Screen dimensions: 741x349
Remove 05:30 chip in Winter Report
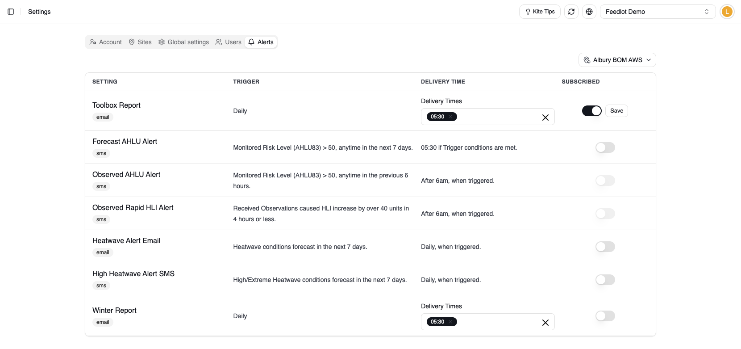(x=450, y=322)
